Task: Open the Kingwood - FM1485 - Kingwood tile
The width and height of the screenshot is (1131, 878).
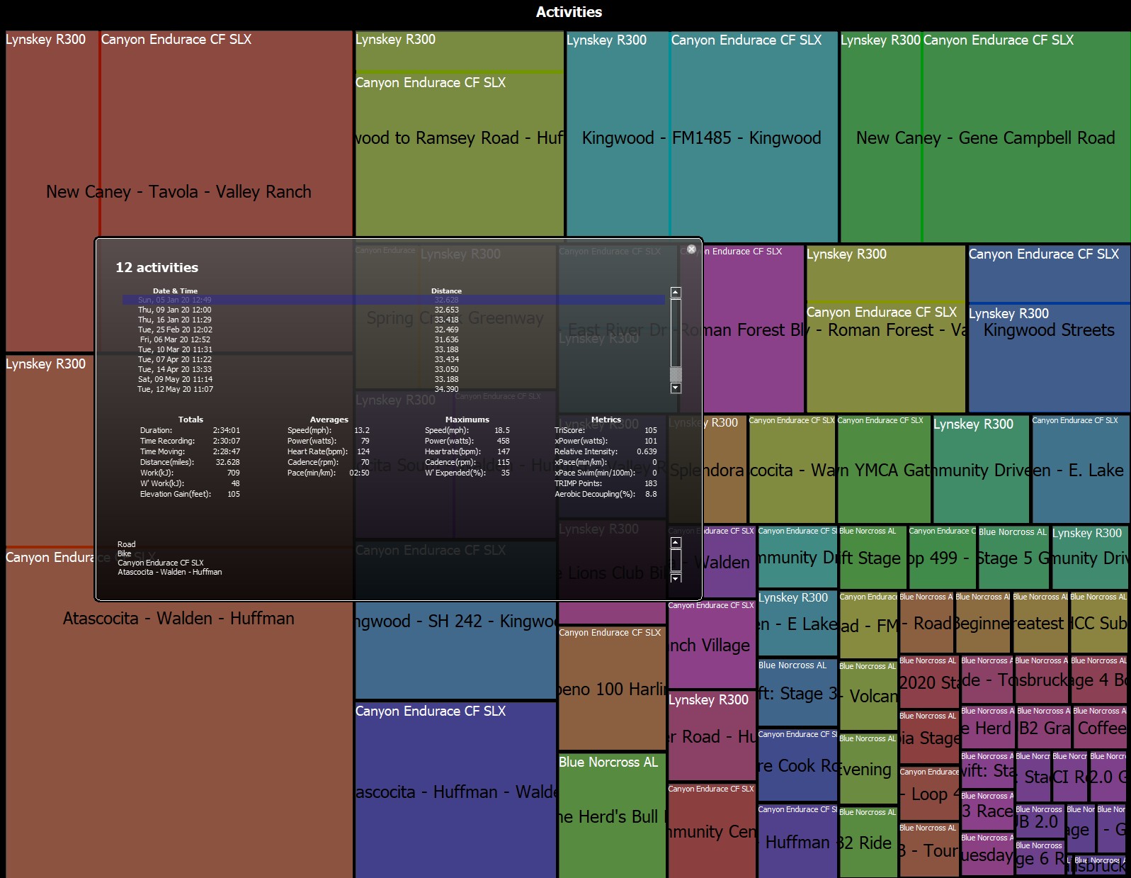Action: click(x=702, y=137)
